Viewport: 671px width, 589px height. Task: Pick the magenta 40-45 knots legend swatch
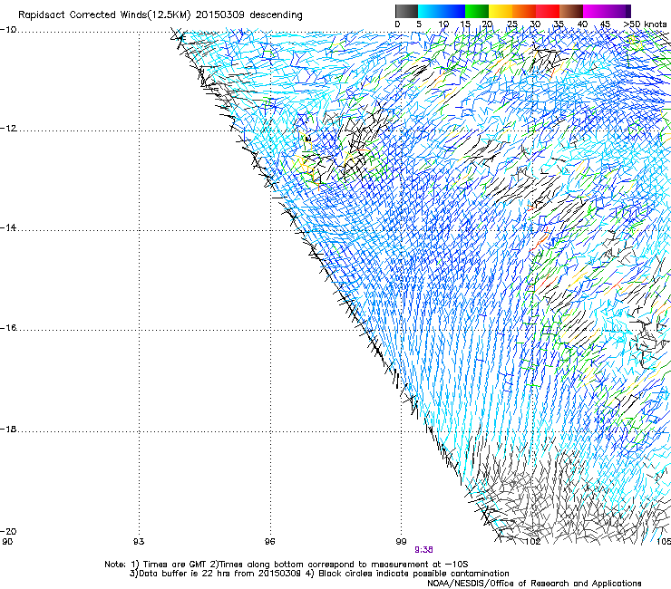click(595, 11)
